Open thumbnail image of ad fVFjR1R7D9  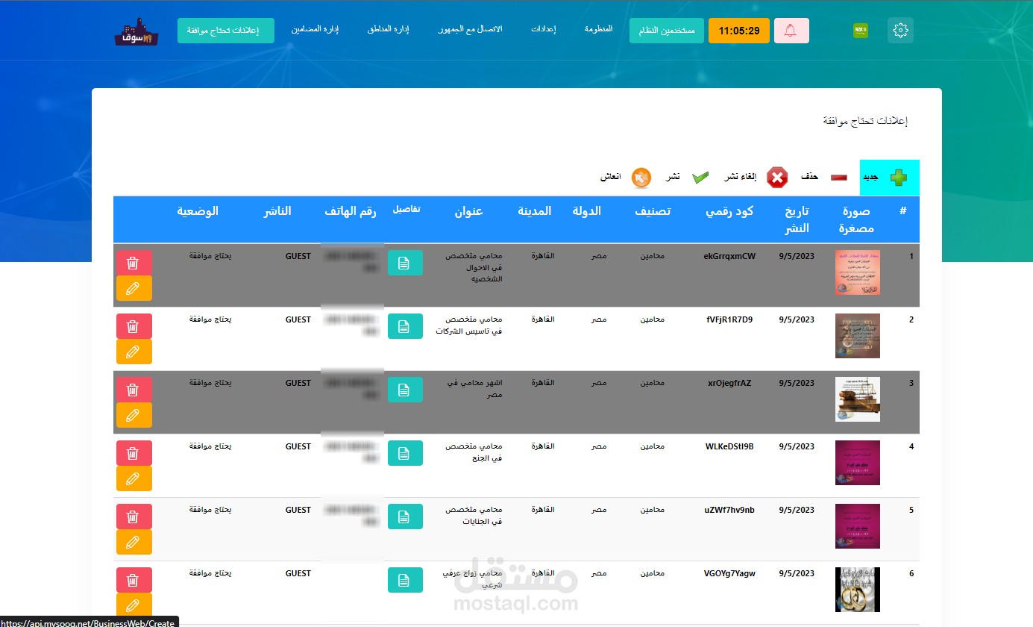858,336
